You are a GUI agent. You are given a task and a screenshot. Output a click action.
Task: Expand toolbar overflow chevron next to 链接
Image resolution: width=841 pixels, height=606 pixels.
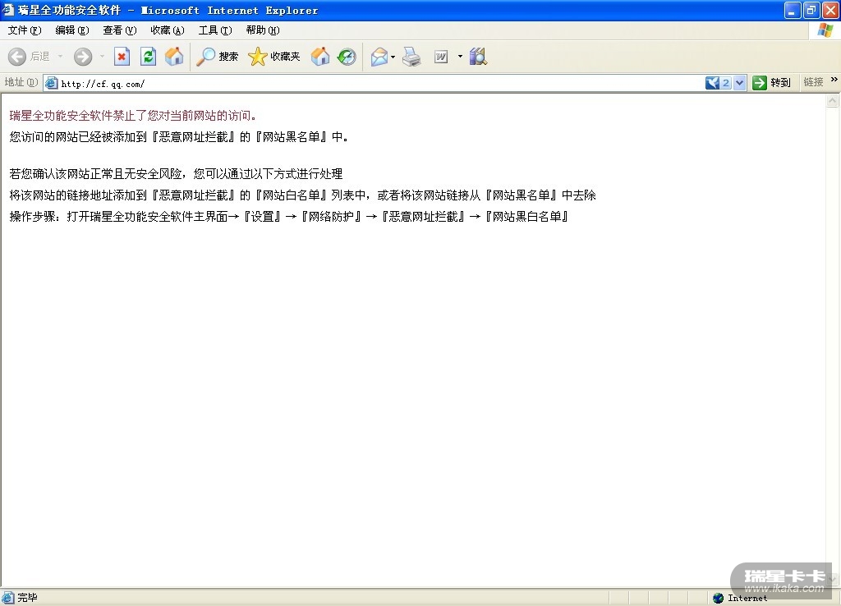pyautogui.click(x=834, y=80)
